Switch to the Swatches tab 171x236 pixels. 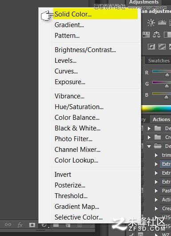[158, 61]
